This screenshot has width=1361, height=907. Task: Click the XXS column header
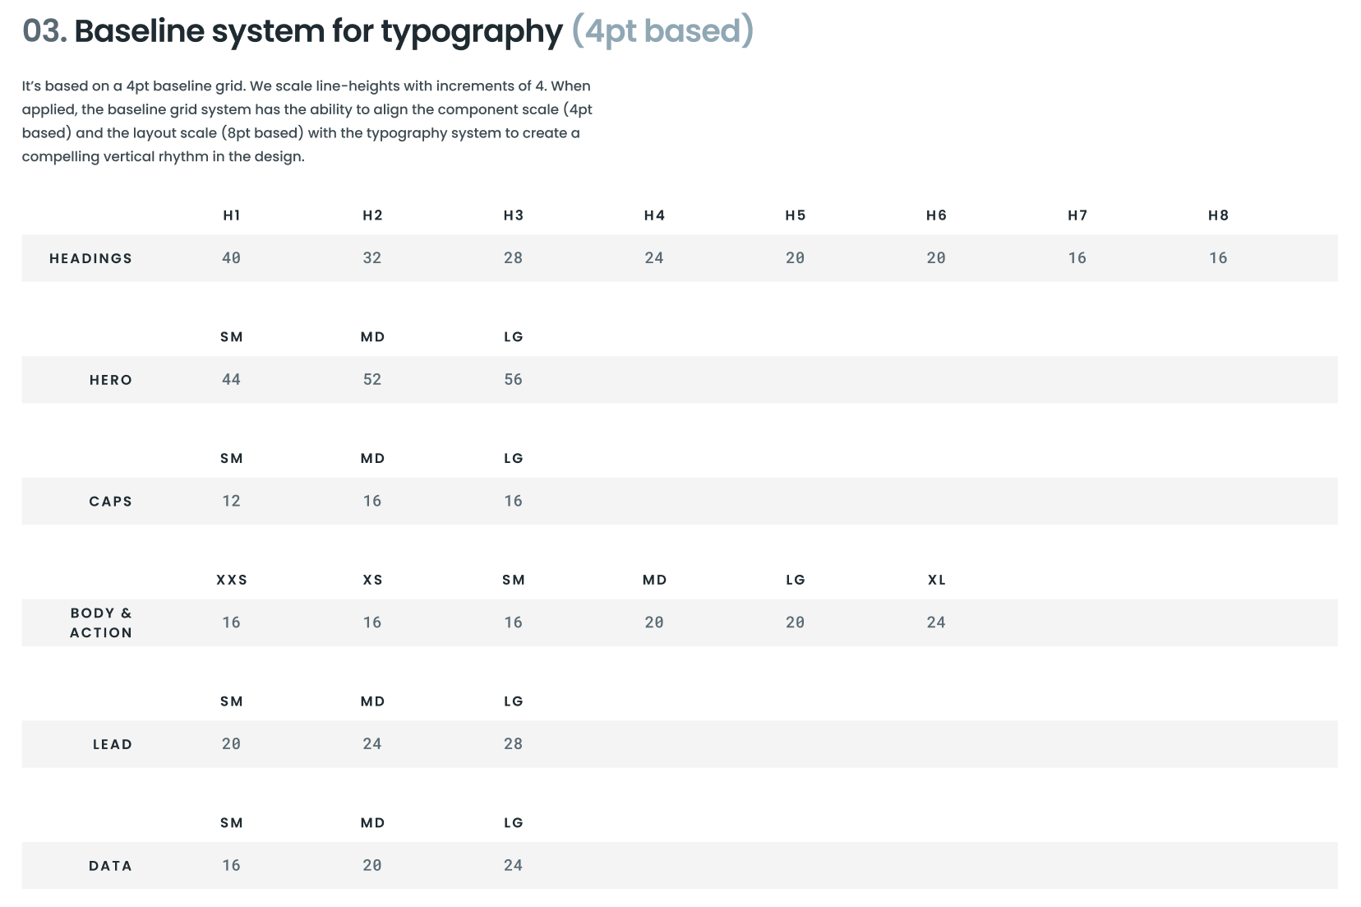(x=232, y=579)
